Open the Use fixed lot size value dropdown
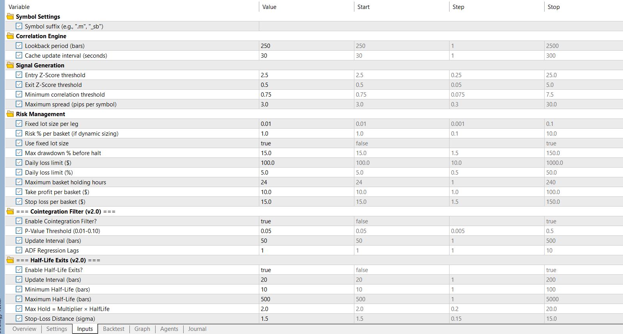This screenshot has height=334, width=623. [x=306, y=143]
